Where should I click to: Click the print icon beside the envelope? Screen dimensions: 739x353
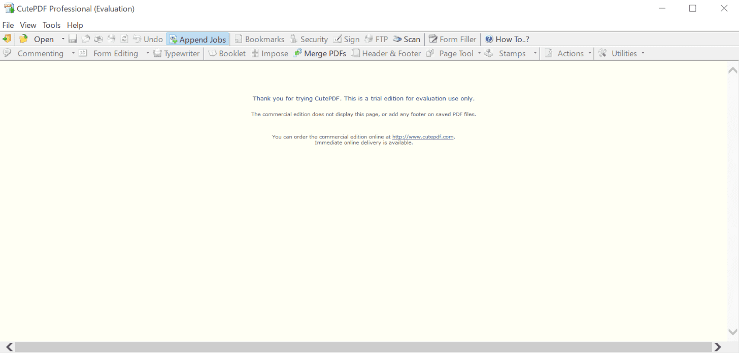coord(98,39)
